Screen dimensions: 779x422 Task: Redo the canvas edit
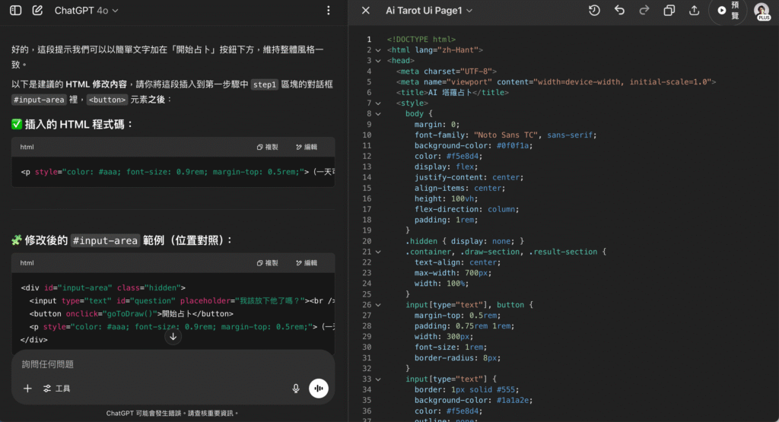(644, 11)
